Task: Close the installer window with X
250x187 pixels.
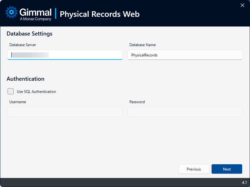Action: pyautogui.click(x=242, y=5)
